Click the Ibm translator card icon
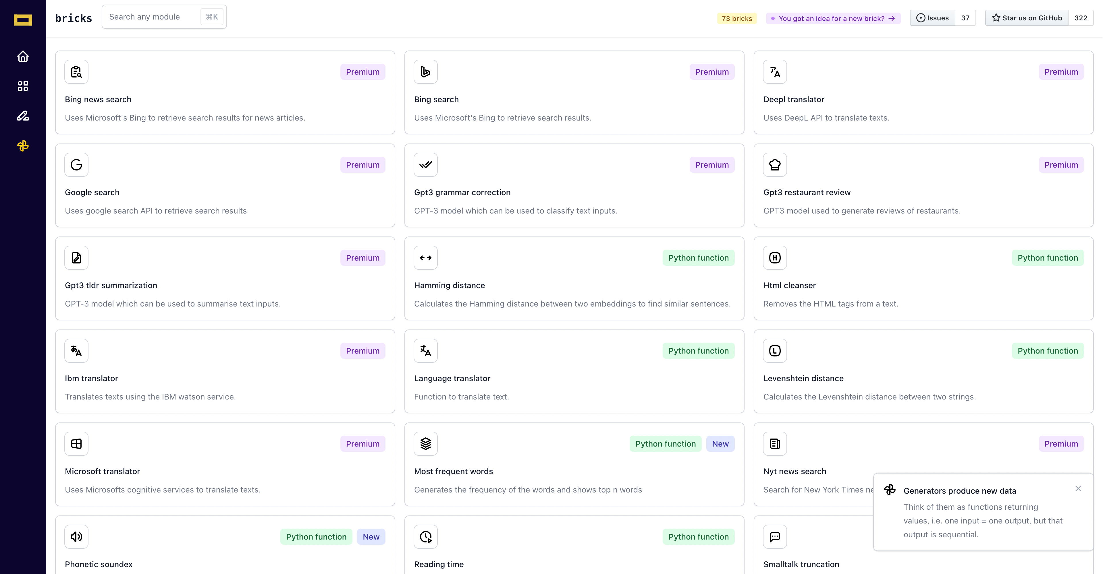The height and width of the screenshot is (574, 1103). point(76,351)
